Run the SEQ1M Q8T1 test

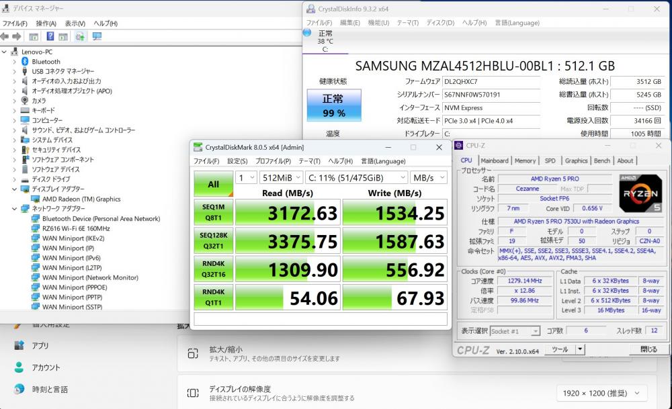point(214,212)
